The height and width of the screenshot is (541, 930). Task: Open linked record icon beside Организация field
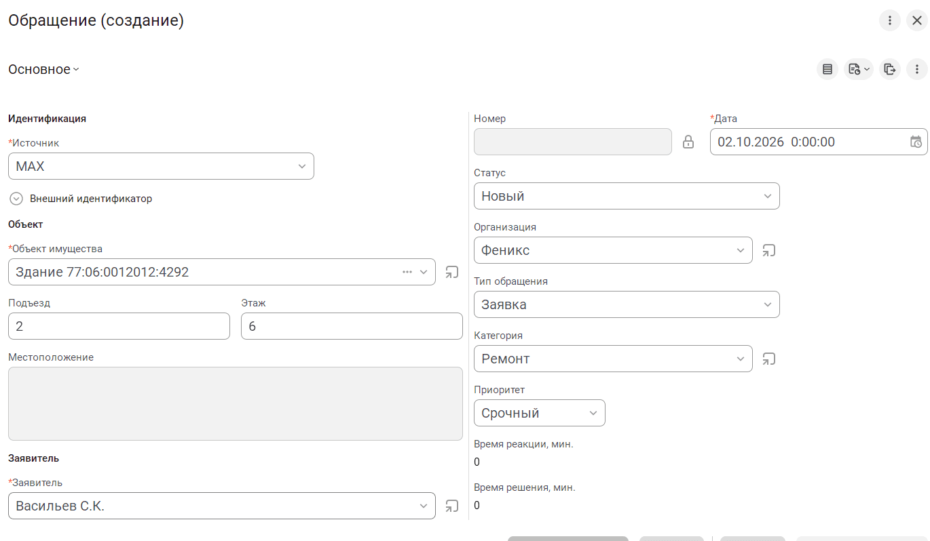tap(768, 250)
